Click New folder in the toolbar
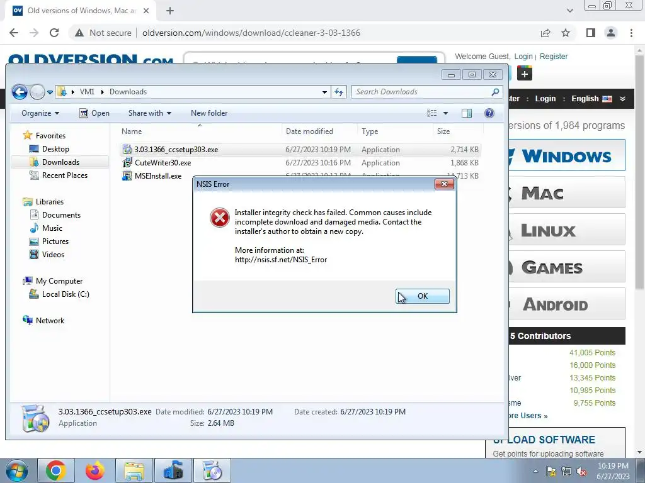The width and height of the screenshot is (645, 483). click(x=209, y=113)
